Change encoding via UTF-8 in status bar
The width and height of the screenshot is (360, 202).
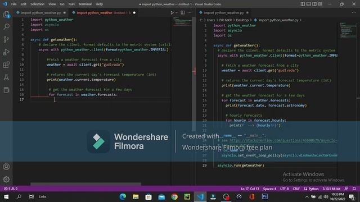pos(284,189)
